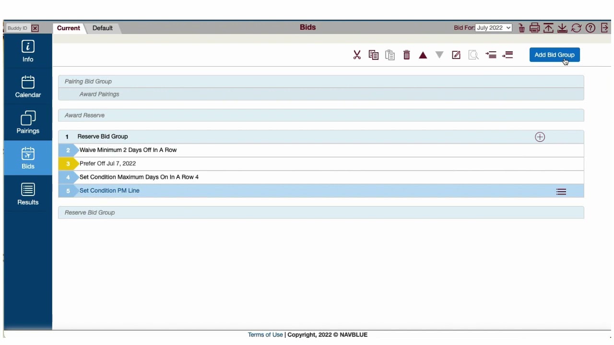Switch to the Default tab
This screenshot has height=345, width=614.
point(103,28)
